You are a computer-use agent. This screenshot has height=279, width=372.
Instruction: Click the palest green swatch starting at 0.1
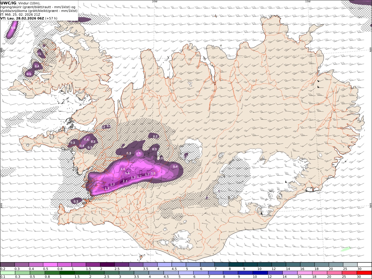(8, 273)
